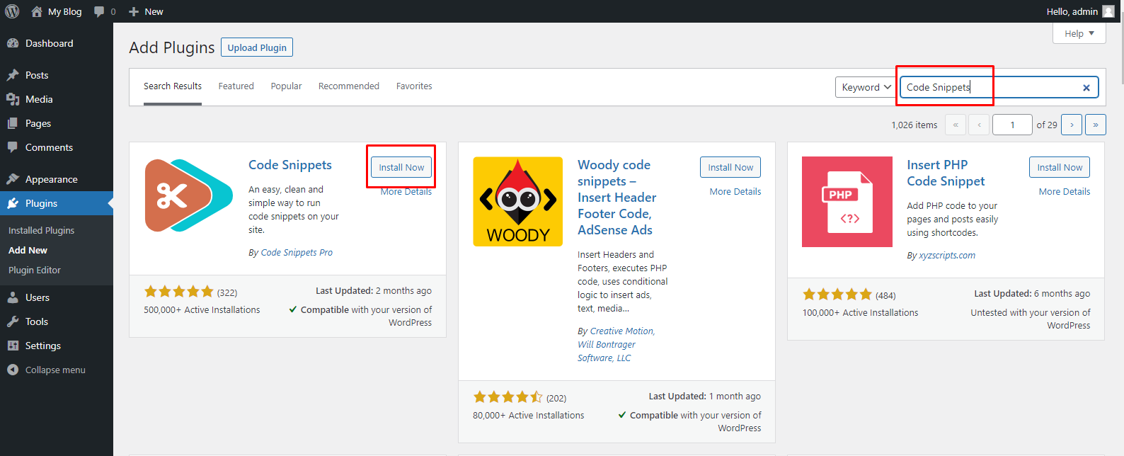Click the Appearance menu label
1124x456 pixels.
pyautogui.click(x=52, y=179)
